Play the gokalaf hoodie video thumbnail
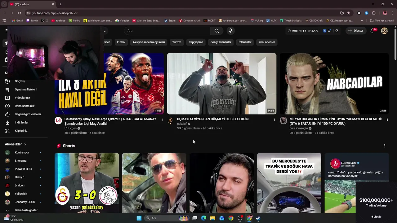The width and height of the screenshot is (397, 223). click(222, 84)
